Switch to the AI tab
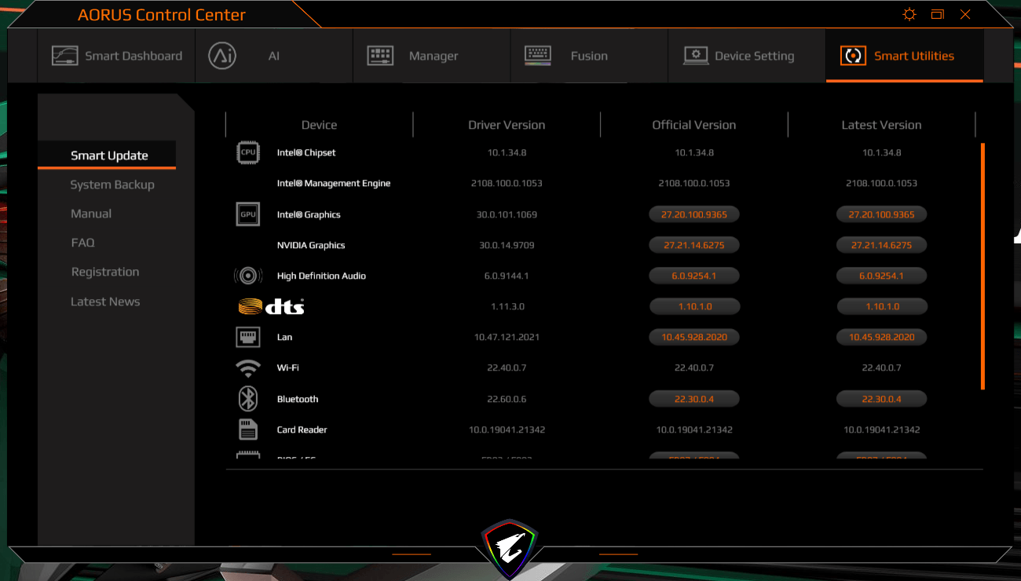1021x581 pixels. pyautogui.click(x=274, y=56)
